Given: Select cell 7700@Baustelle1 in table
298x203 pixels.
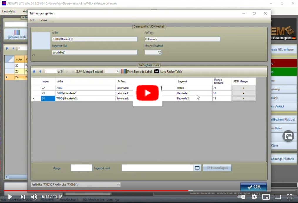Looking at the screenshot, I should point(85,93).
